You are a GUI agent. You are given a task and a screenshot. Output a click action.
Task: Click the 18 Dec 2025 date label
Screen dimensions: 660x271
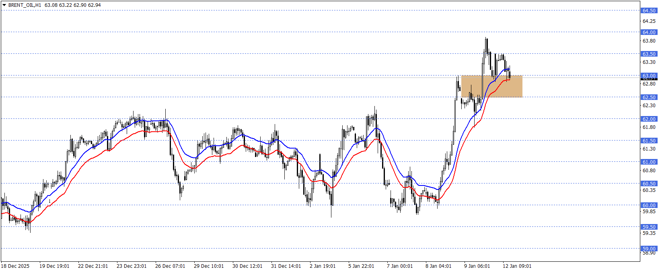15,266
